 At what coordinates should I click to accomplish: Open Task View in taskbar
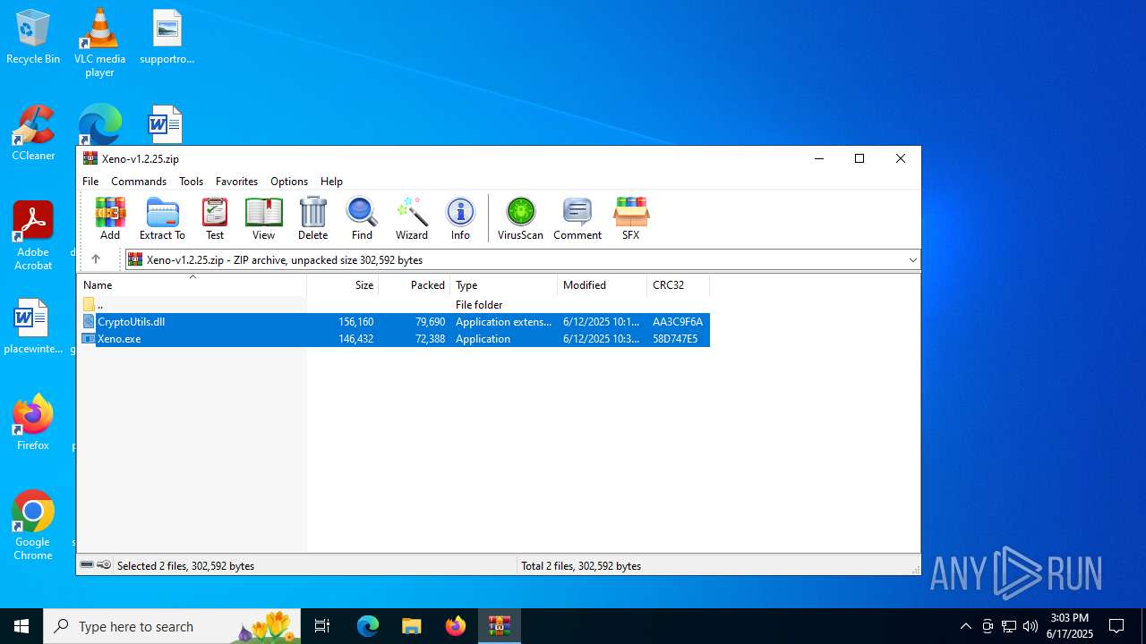pyautogui.click(x=323, y=626)
